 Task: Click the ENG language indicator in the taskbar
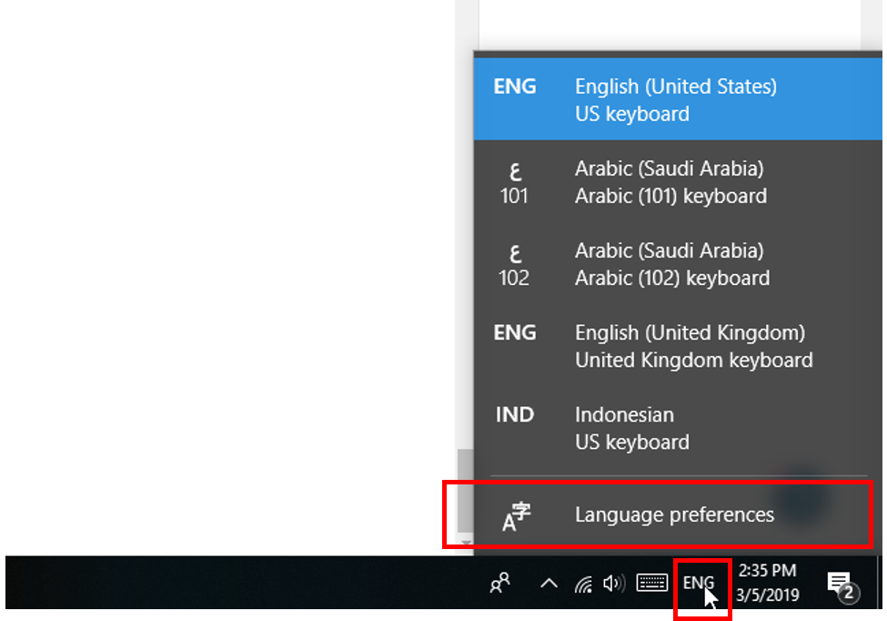699,582
